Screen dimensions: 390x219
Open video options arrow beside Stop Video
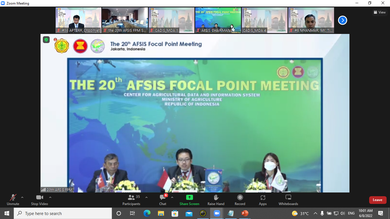click(x=50, y=197)
